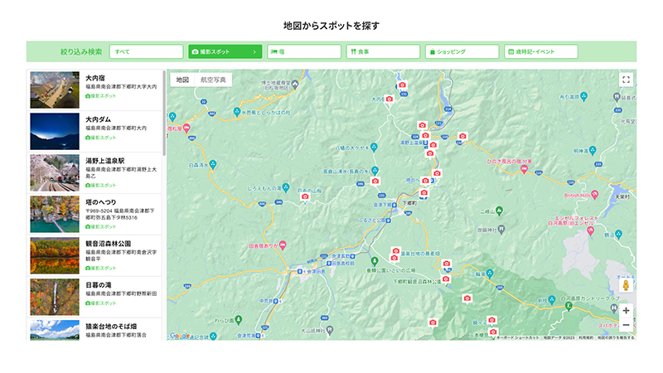Click the 布引高原 map pin
The image size is (663, 373).
(584, 96)
